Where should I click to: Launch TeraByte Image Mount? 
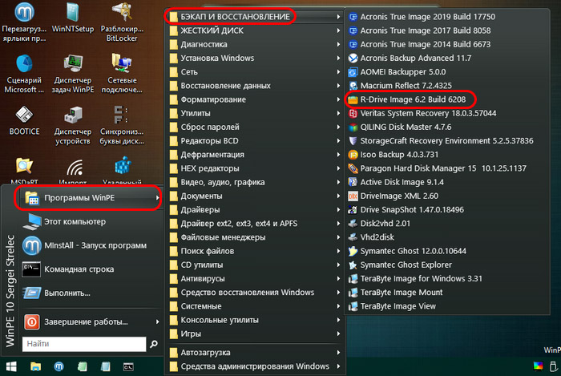[396, 293]
